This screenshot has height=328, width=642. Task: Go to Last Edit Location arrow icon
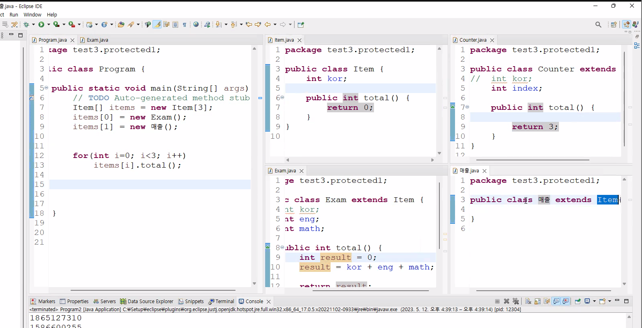(249, 24)
